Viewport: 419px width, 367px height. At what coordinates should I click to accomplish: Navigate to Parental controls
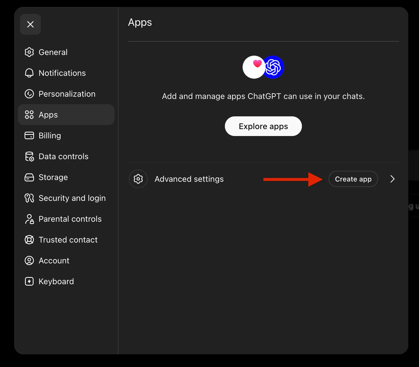pos(66,219)
